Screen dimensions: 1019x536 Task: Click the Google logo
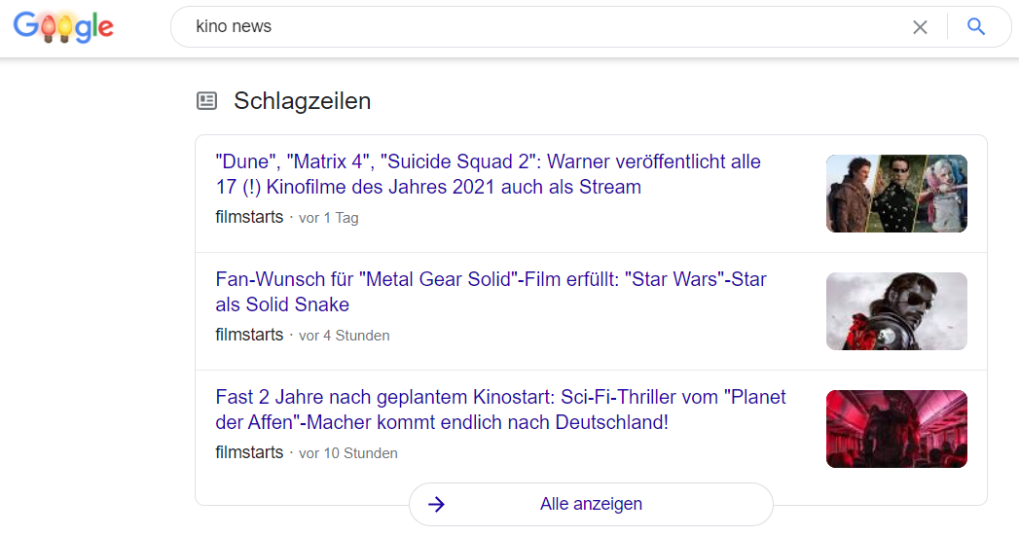click(63, 26)
